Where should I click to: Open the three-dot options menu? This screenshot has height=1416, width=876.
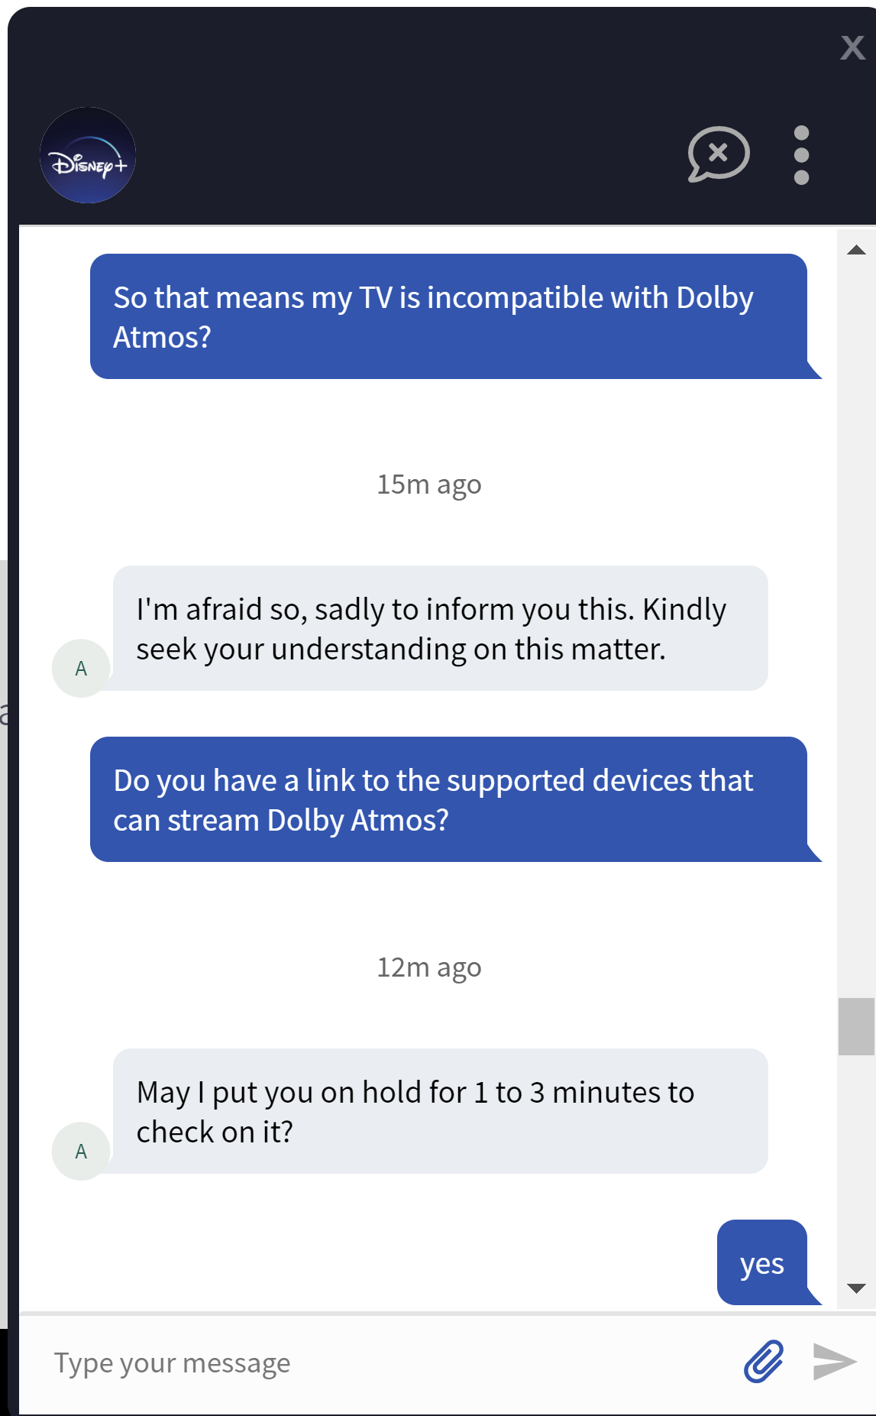point(801,155)
